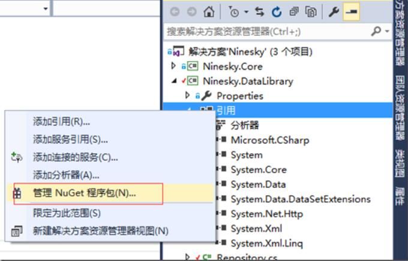
Task: Select System.Xml.Linq reference
Action: pos(267,243)
